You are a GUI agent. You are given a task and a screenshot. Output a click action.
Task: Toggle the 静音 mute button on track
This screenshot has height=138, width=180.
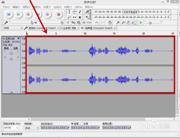point(6,48)
